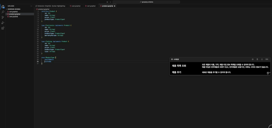Click the goopang-schema command center search box
272x128 pixels.
146,2
